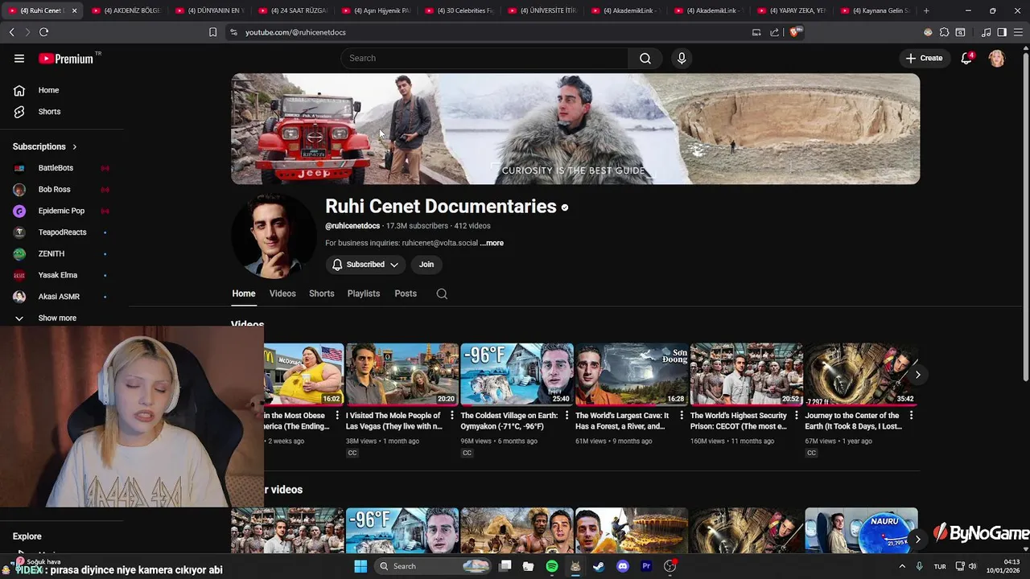Open the Windows Start menu
This screenshot has width=1030, height=579.
click(360, 566)
